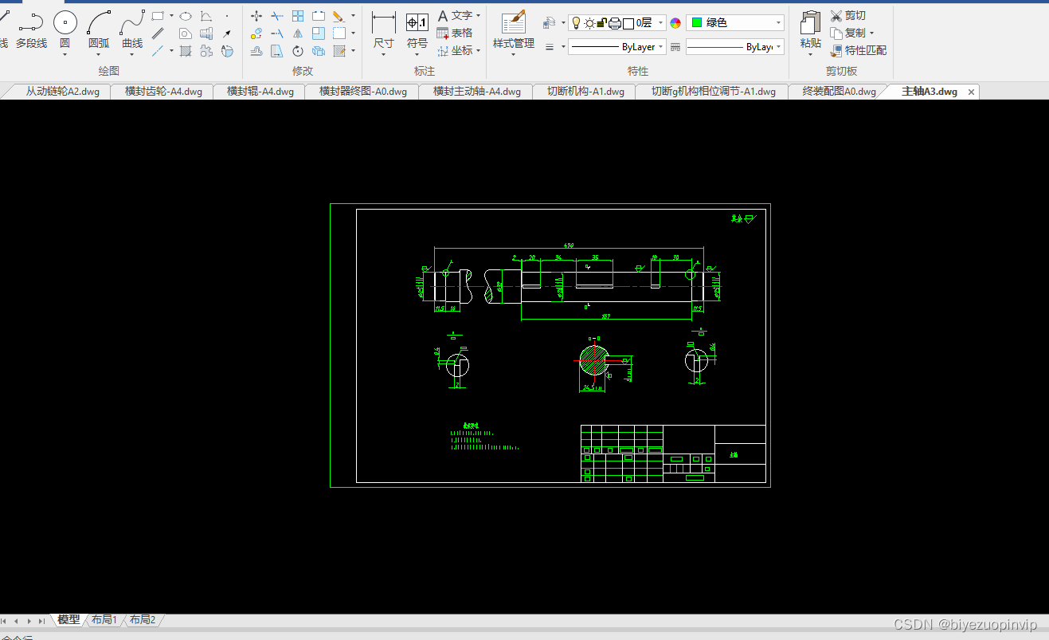Click the go-to-first-layout arrow

[x=5, y=620]
